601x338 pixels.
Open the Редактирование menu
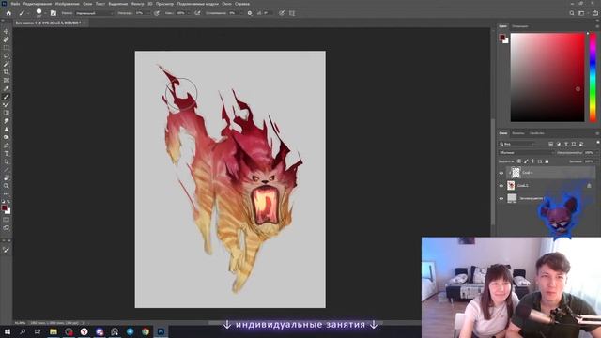click(x=38, y=4)
